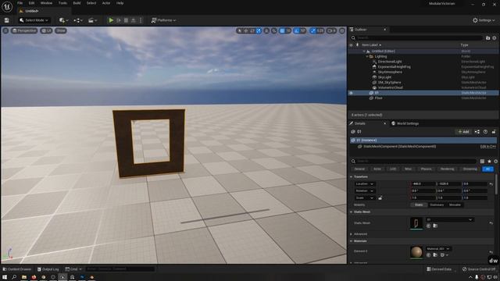Open the Tools menu
The width and height of the screenshot is (500, 281).
point(62,3)
